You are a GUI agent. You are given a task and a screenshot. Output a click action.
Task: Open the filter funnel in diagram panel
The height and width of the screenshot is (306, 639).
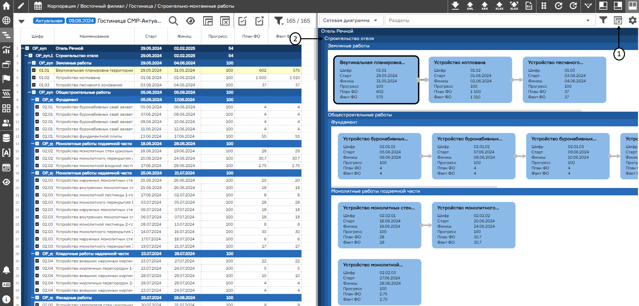[x=603, y=20]
